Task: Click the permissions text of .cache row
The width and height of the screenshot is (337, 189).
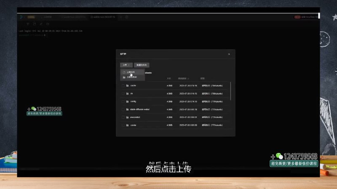Action: 212,86
